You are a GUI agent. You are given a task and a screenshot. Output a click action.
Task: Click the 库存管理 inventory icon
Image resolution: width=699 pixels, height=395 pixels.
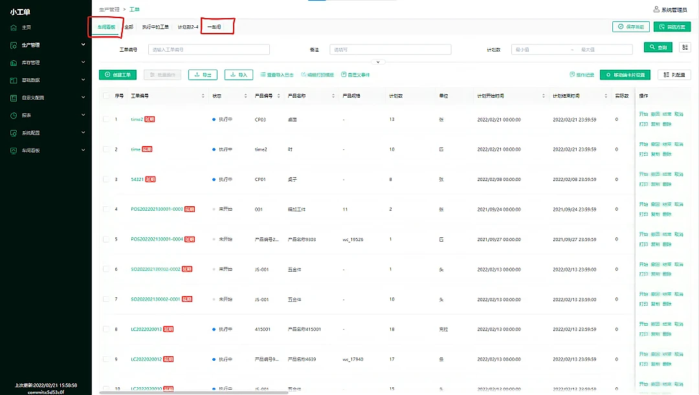13,63
